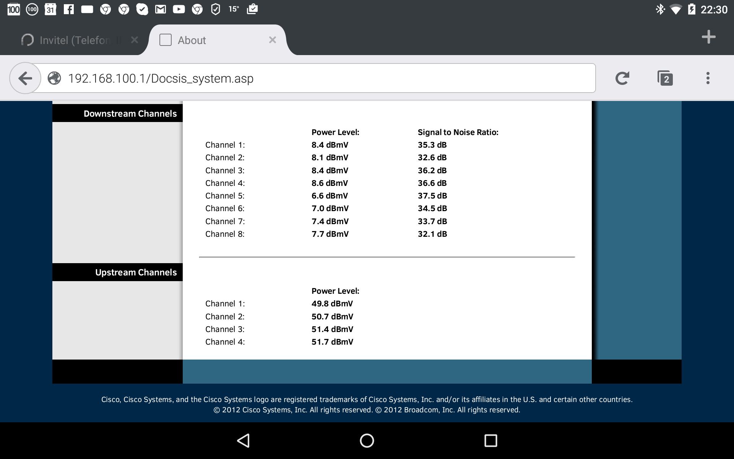
Task: Tap Facebook notification icon in status bar
Action: tap(69, 9)
